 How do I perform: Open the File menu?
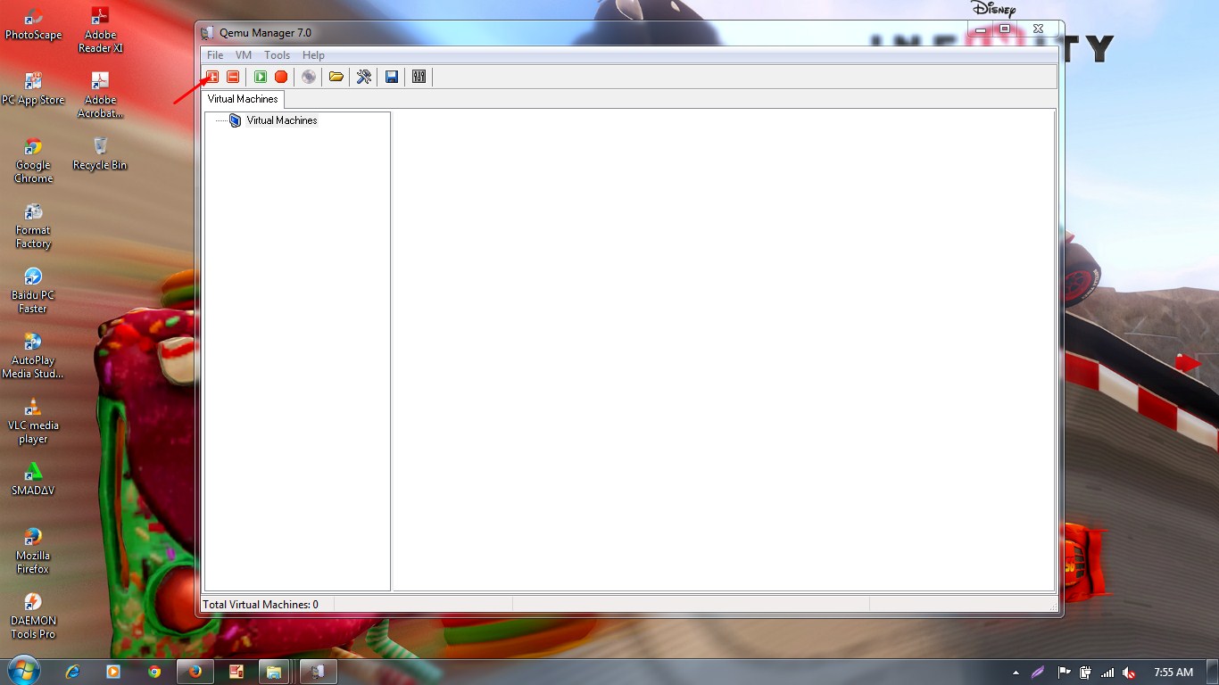[215, 55]
